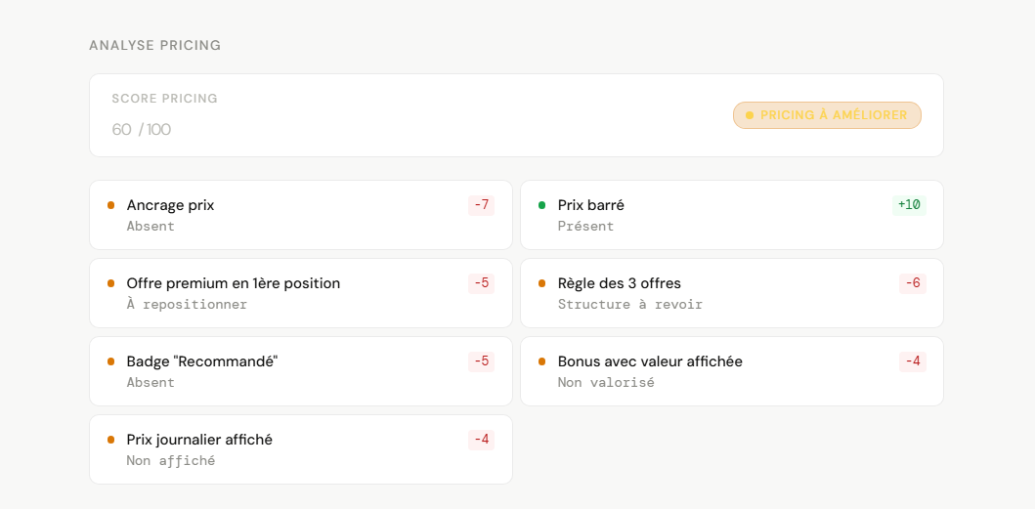Select 'Bonus avec valeur affichée' title
1035x509 pixels.
(x=650, y=361)
